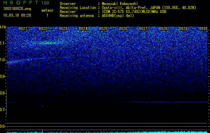Select the file name 1003180020.png
The image size is (210, 133).
coord(17,9)
